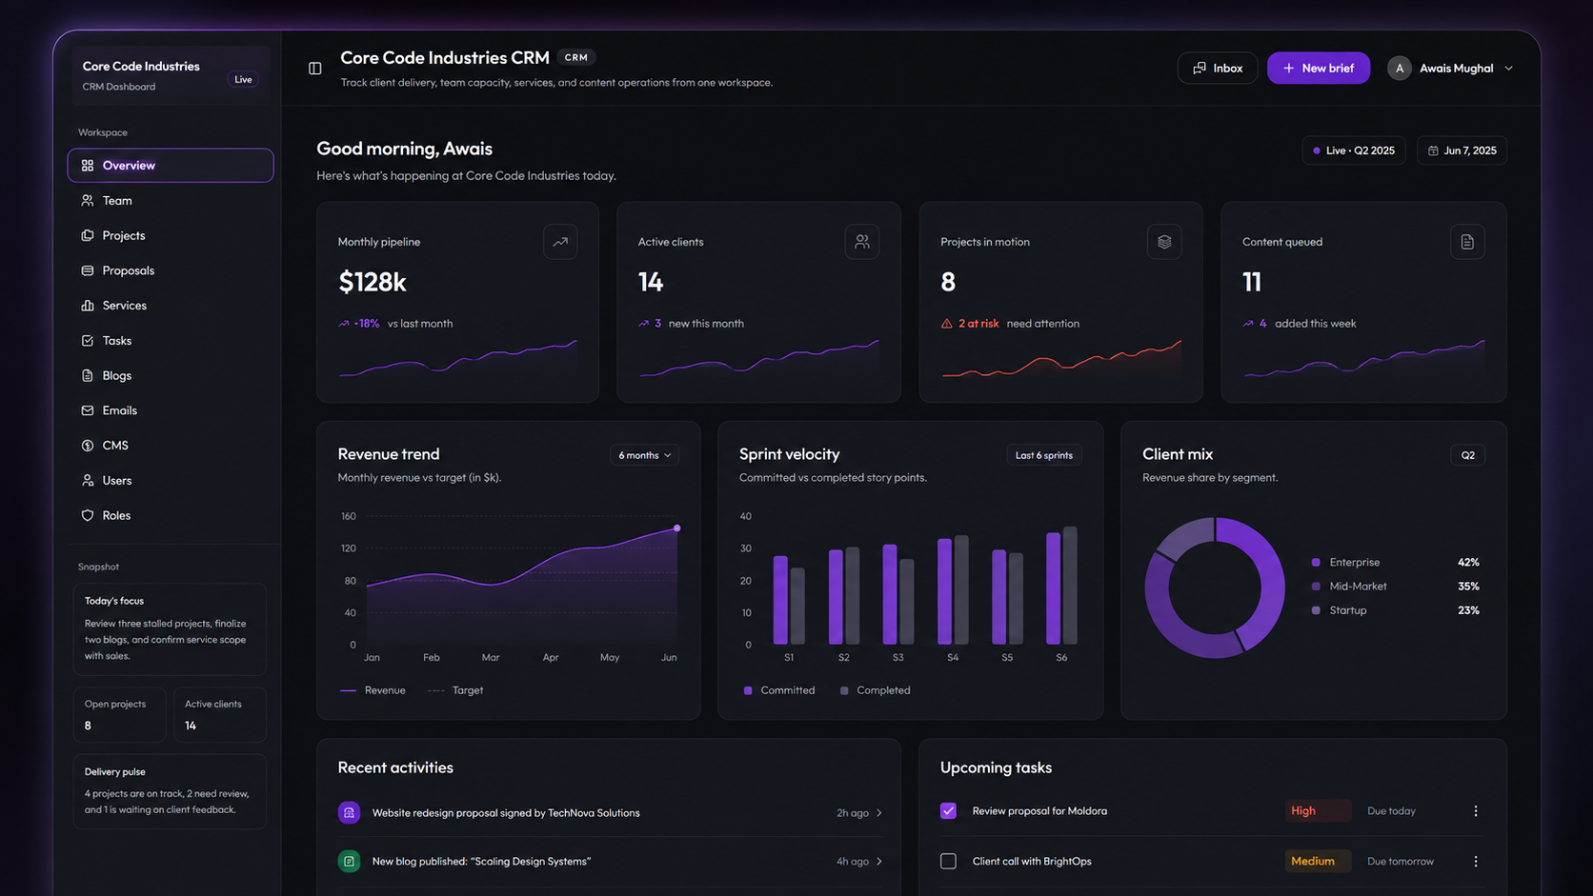Toggle the Committed legend swatch
The image size is (1593, 896).
point(748,690)
